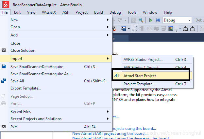
Task: Choose Export Template...
Action: coord(56,88)
